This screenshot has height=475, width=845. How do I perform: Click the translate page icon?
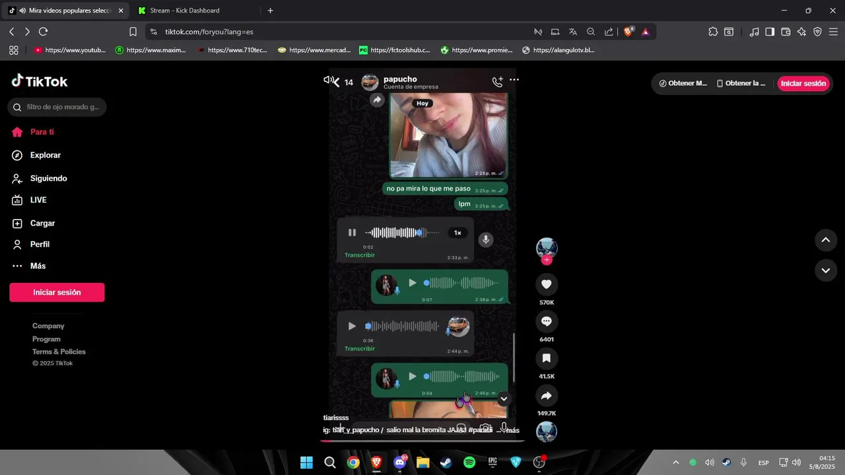pos(573,32)
